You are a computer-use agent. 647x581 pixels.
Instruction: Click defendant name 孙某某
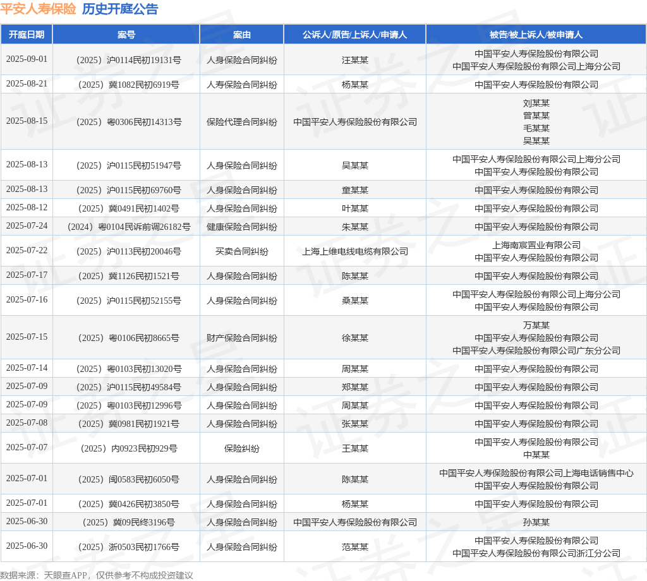pyautogui.click(x=536, y=522)
